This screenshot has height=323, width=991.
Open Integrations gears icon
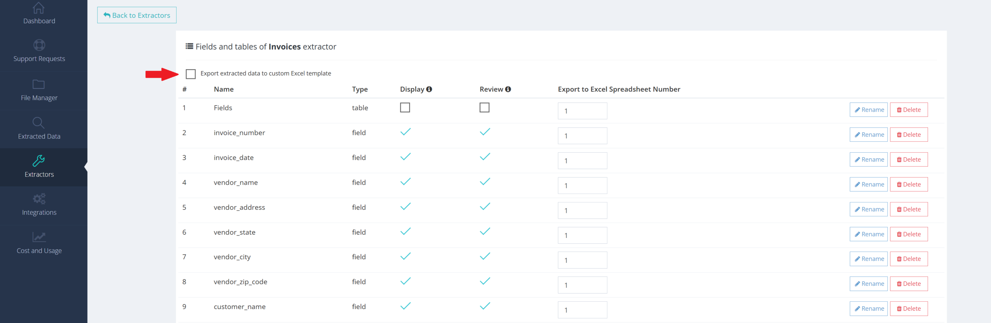(x=39, y=199)
